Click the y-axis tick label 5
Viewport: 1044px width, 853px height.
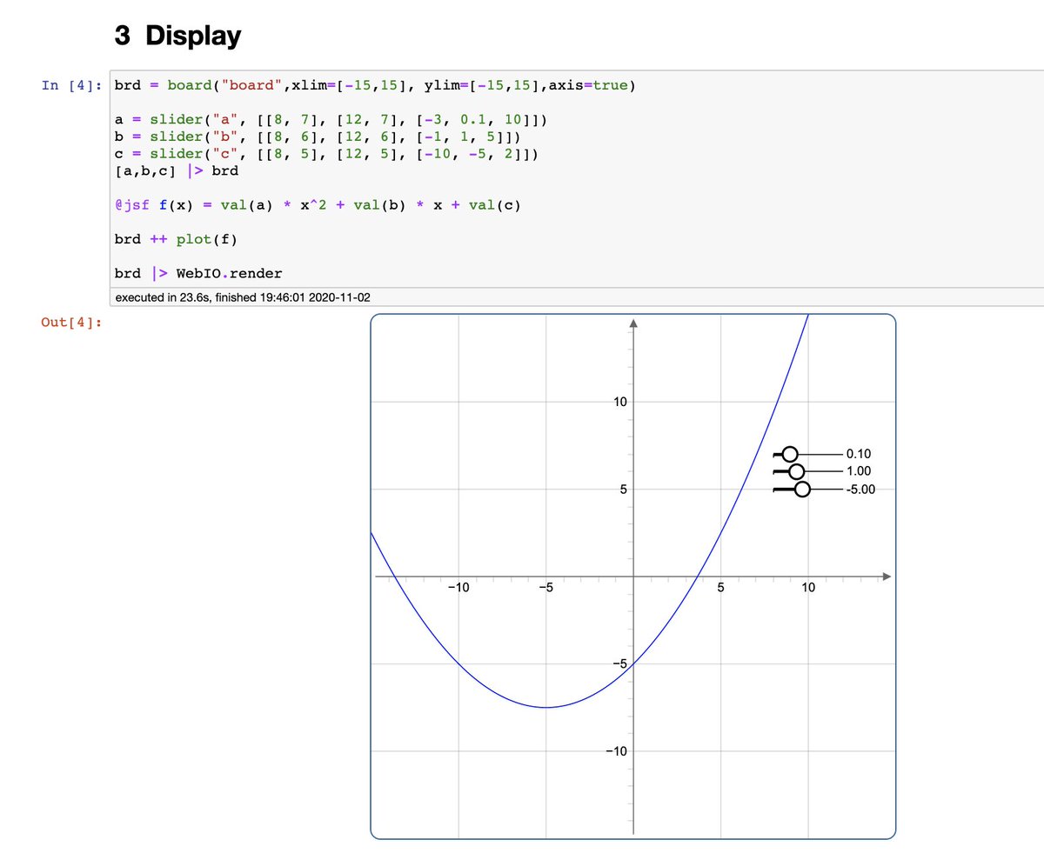[x=625, y=489]
